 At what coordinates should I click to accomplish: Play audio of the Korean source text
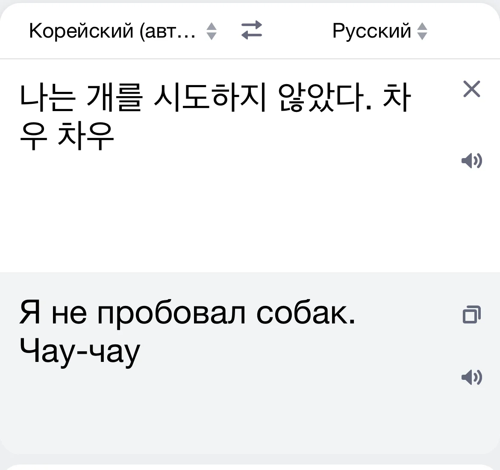(x=472, y=161)
